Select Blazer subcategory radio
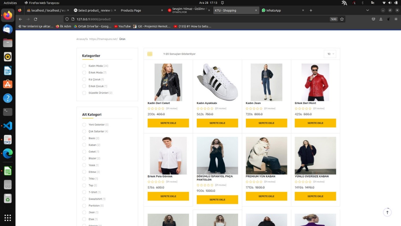Image resolution: width=401 pixels, height=226 pixels. (x=84, y=158)
